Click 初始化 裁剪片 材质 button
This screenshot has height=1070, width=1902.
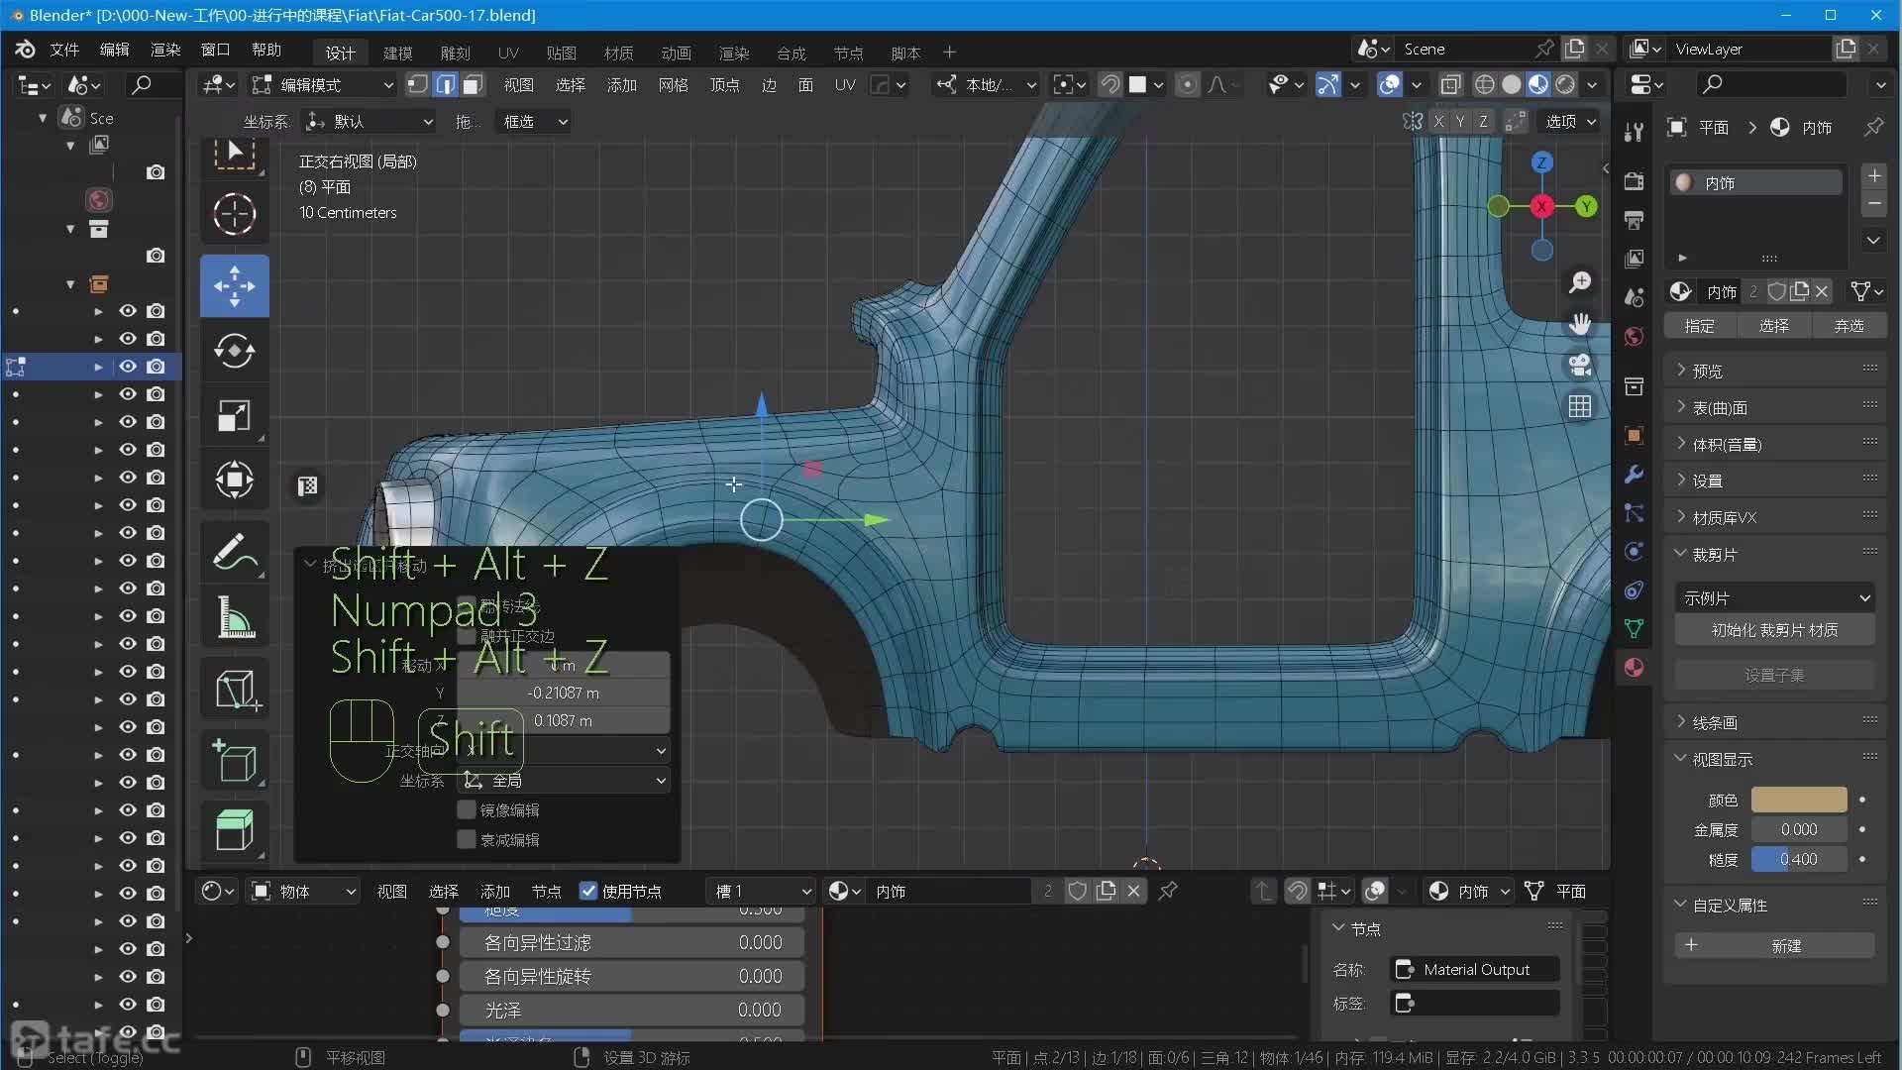pos(1774,630)
